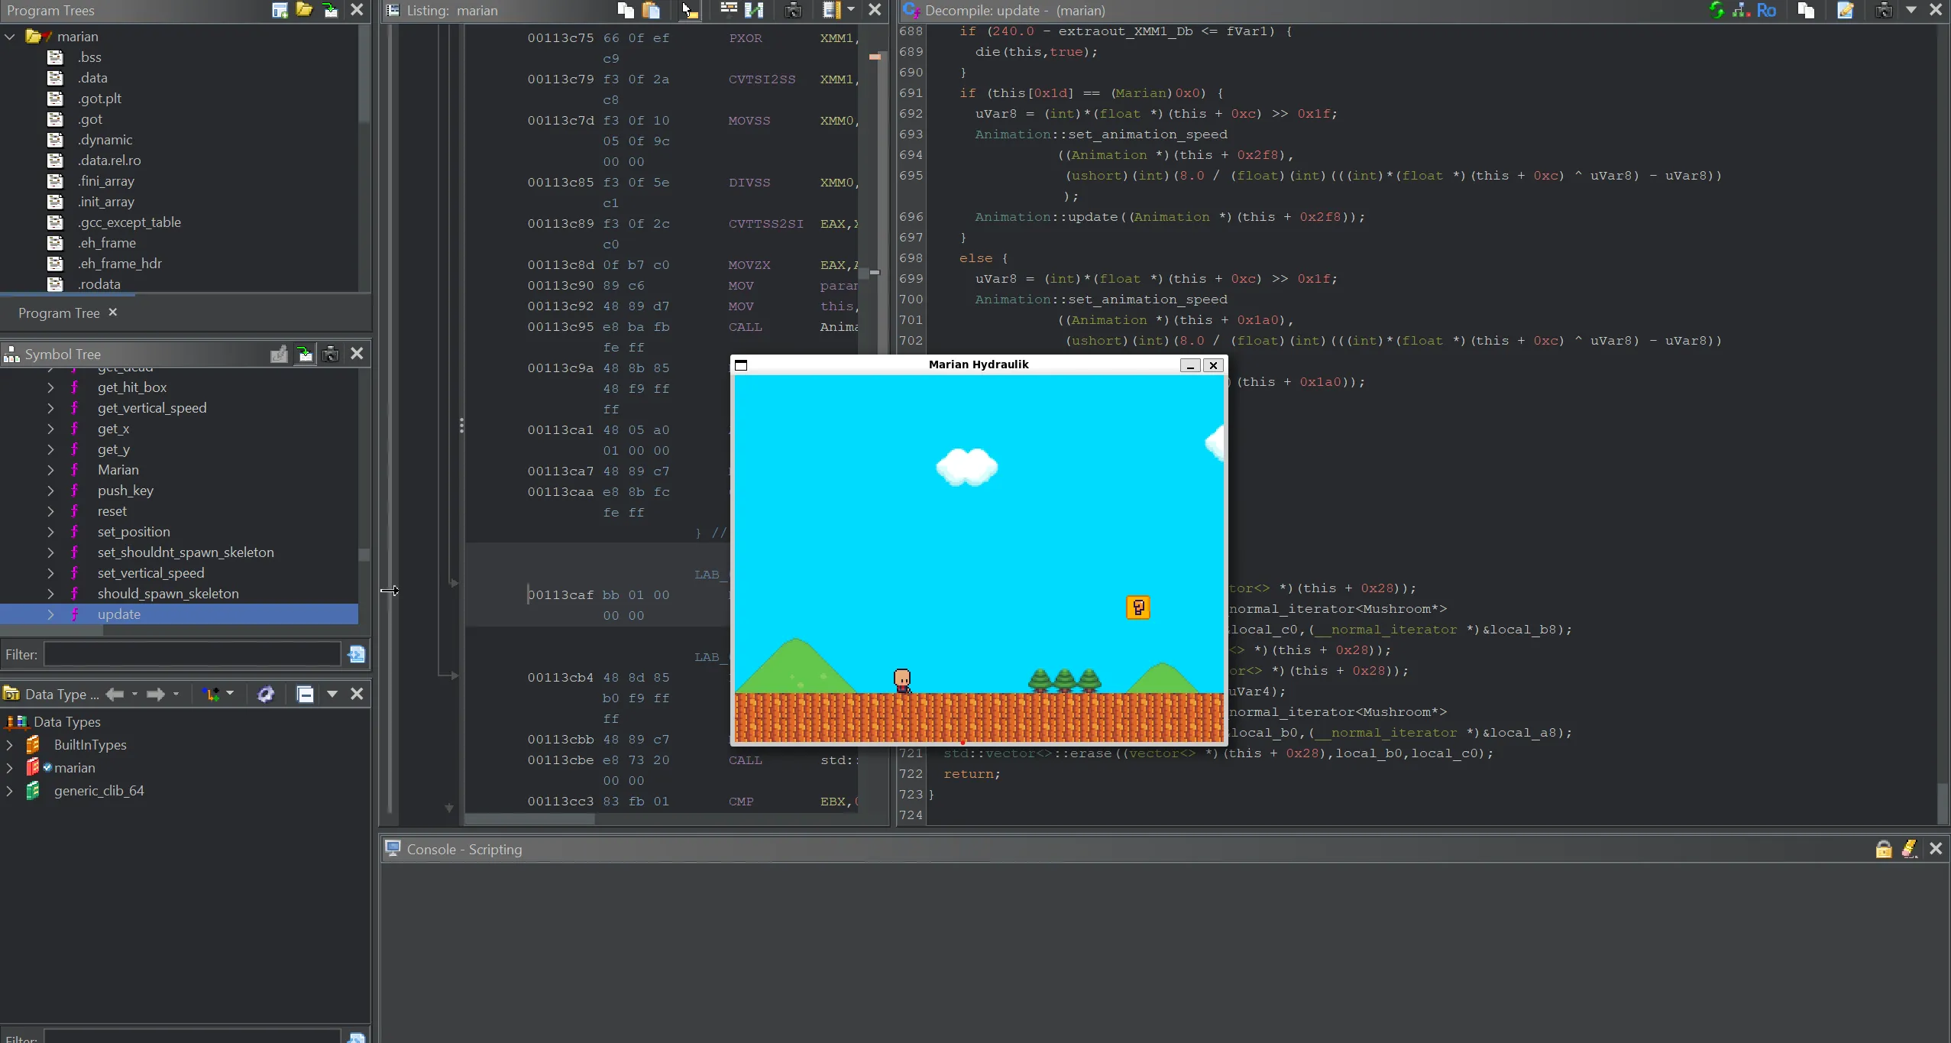Image resolution: width=1951 pixels, height=1043 pixels.
Task: Toggle Program Trees navigation sync icon
Action: pos(330,10)
